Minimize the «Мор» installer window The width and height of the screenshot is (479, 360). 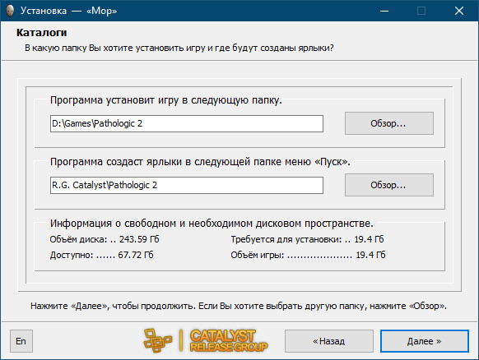point(384,11)
